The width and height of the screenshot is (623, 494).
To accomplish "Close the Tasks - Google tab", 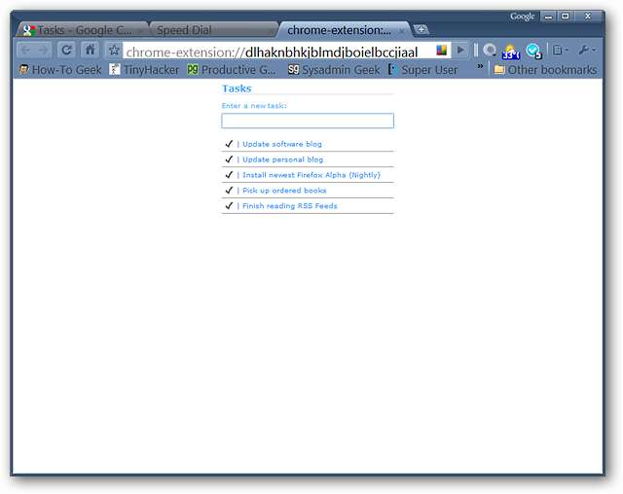I will 140,30.
